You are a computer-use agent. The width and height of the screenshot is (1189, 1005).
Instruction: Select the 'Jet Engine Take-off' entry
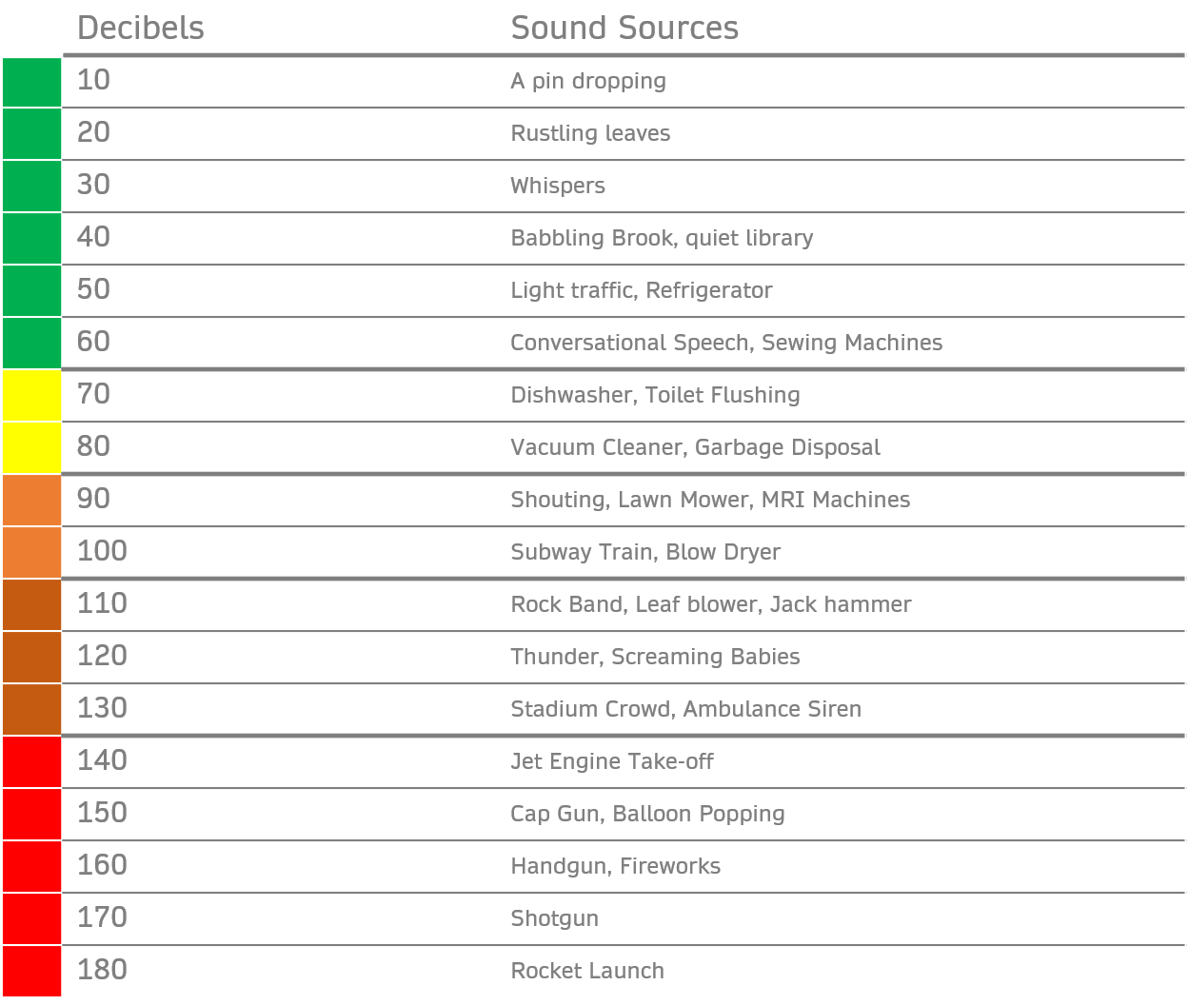tap(612, 762)
